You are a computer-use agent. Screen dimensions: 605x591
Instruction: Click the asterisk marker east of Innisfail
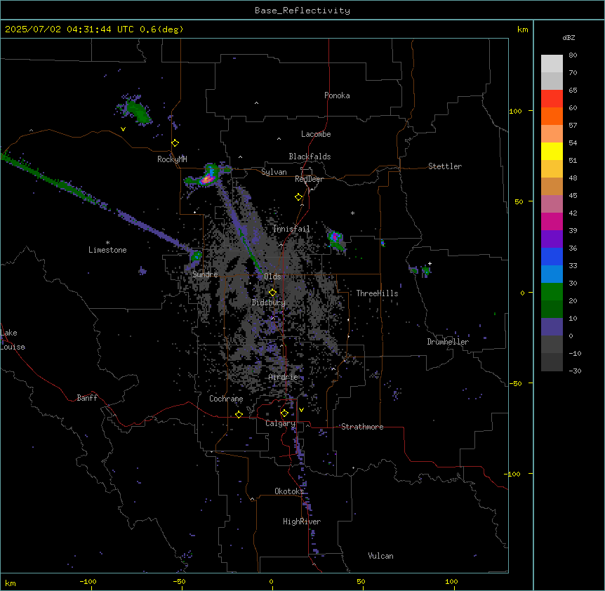tap(352, 213)
